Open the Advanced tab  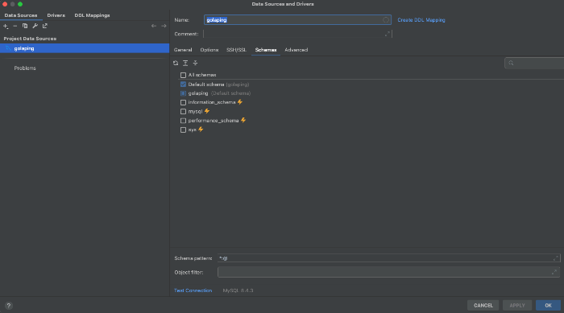pos(296,50)
